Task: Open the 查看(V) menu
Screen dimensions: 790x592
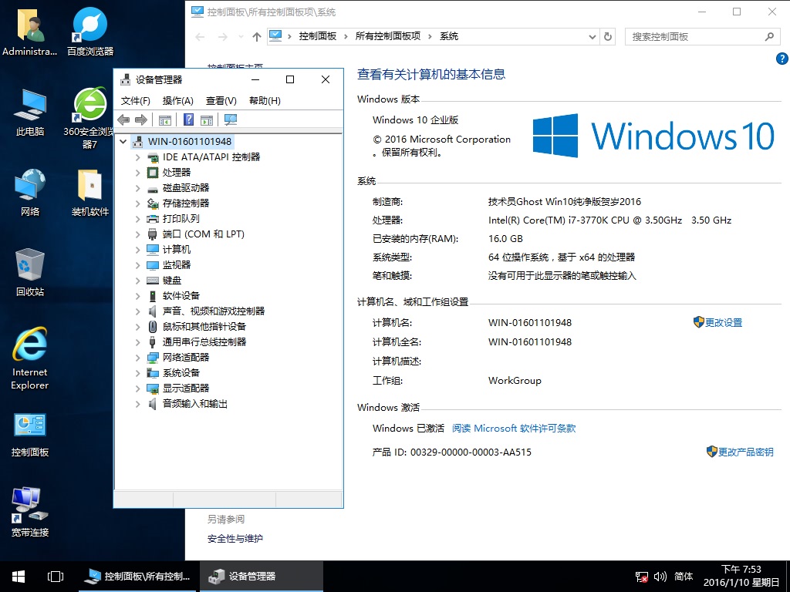Action: pyautogui.click(x=221, y=101)
